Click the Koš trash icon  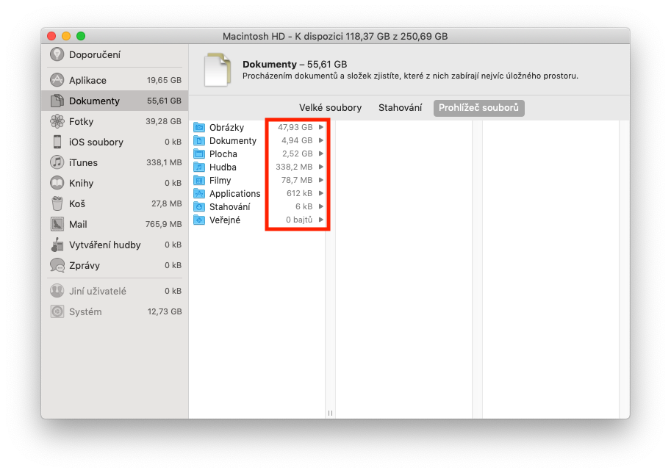click(x=57, y=203)
